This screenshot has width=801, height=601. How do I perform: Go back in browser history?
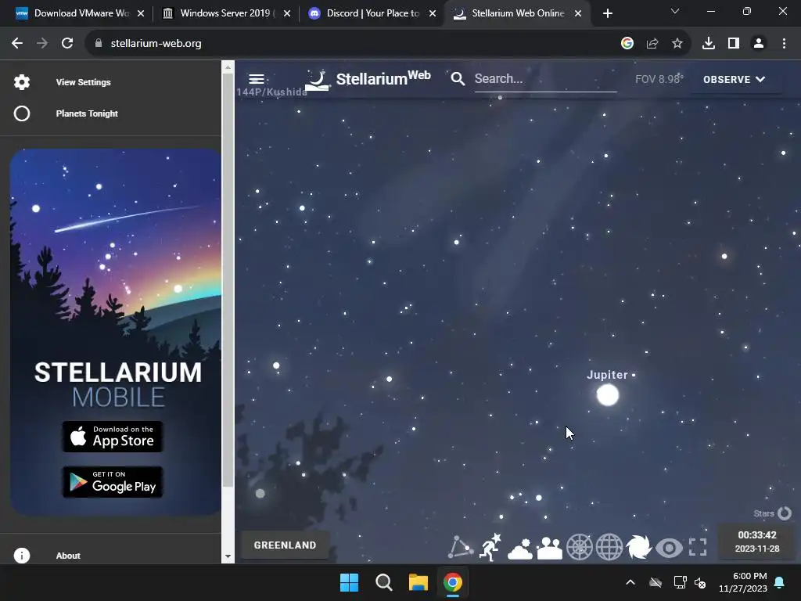coord(17,44)
